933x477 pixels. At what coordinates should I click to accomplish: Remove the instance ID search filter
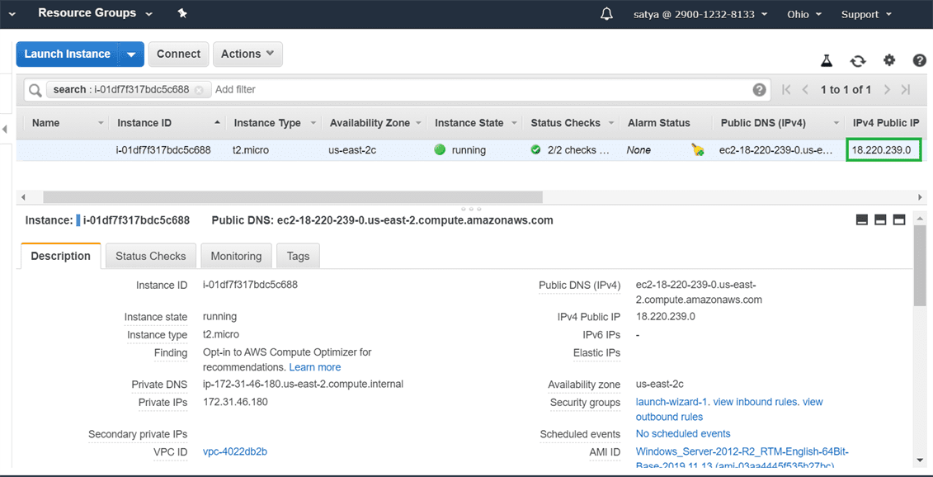(x=199, y=90)
